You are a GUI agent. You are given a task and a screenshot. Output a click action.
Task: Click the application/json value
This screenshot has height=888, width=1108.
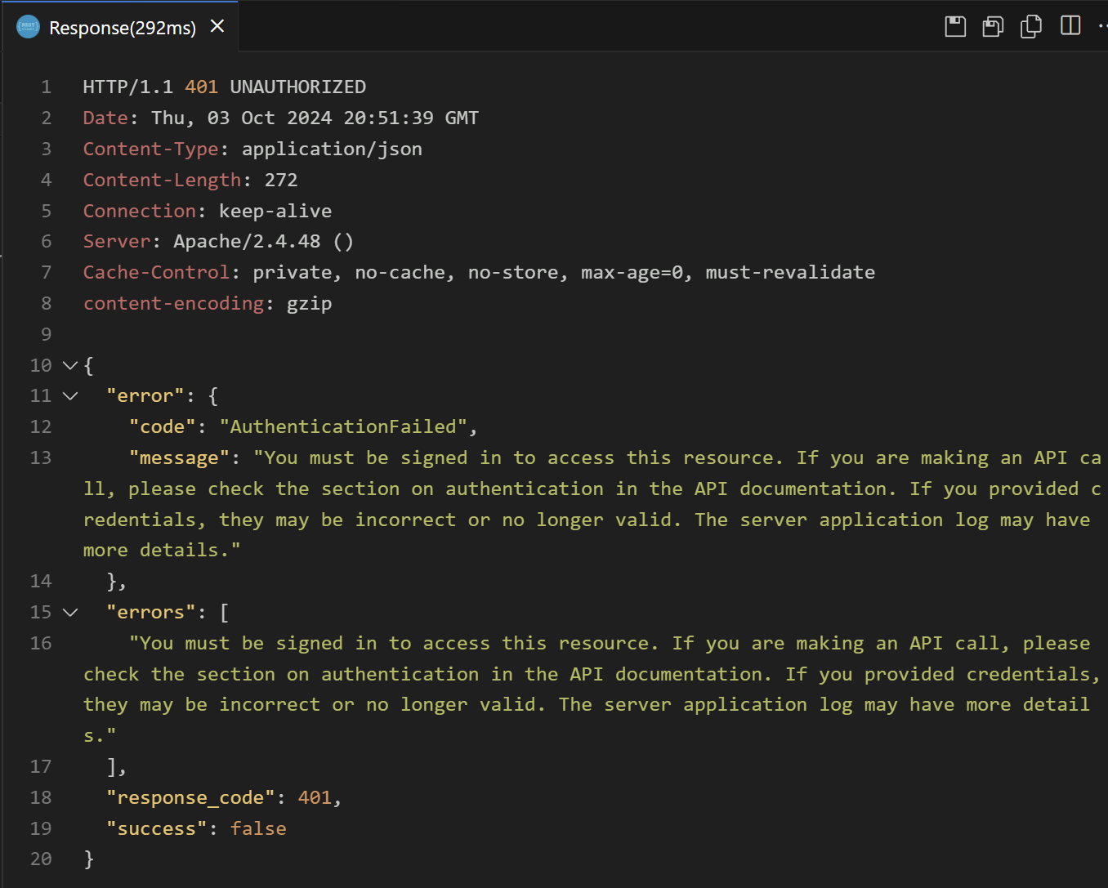pos(332,149)
